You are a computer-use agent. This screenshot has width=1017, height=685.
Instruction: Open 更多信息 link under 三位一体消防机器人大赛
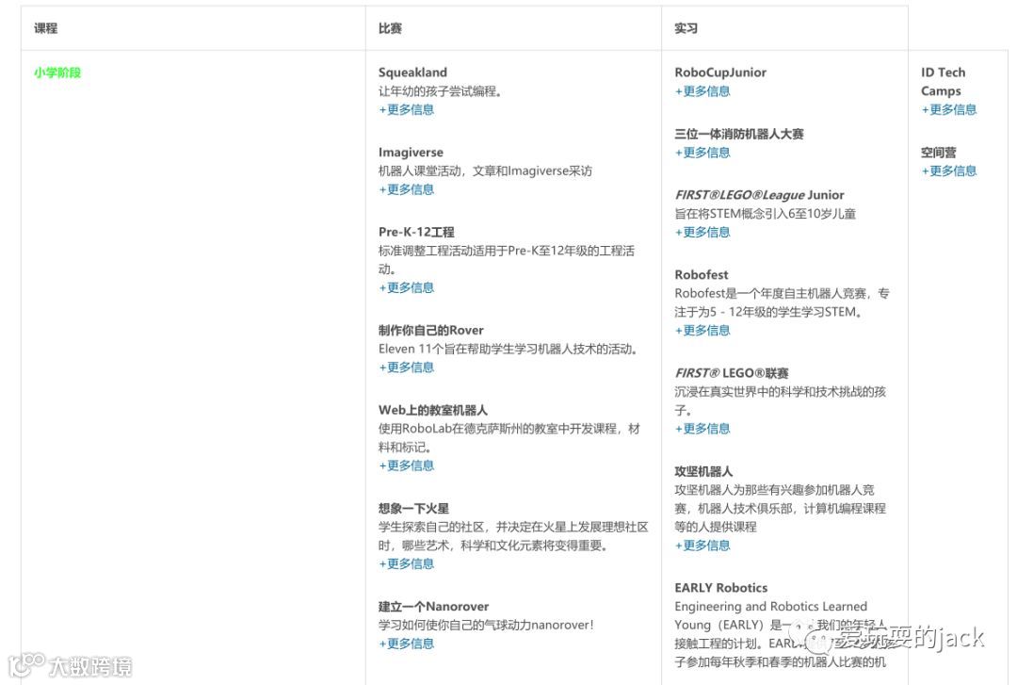(x=702, y=153)
